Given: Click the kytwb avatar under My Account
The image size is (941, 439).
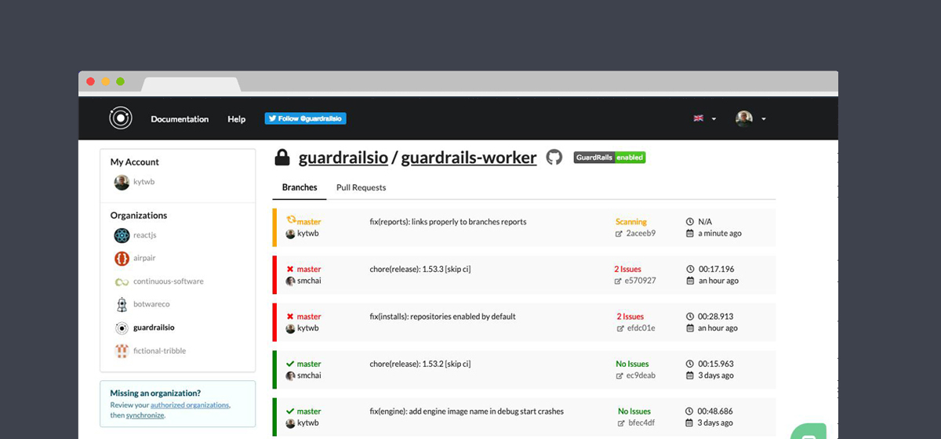Looking at the screenshot, I should [122, 183].
